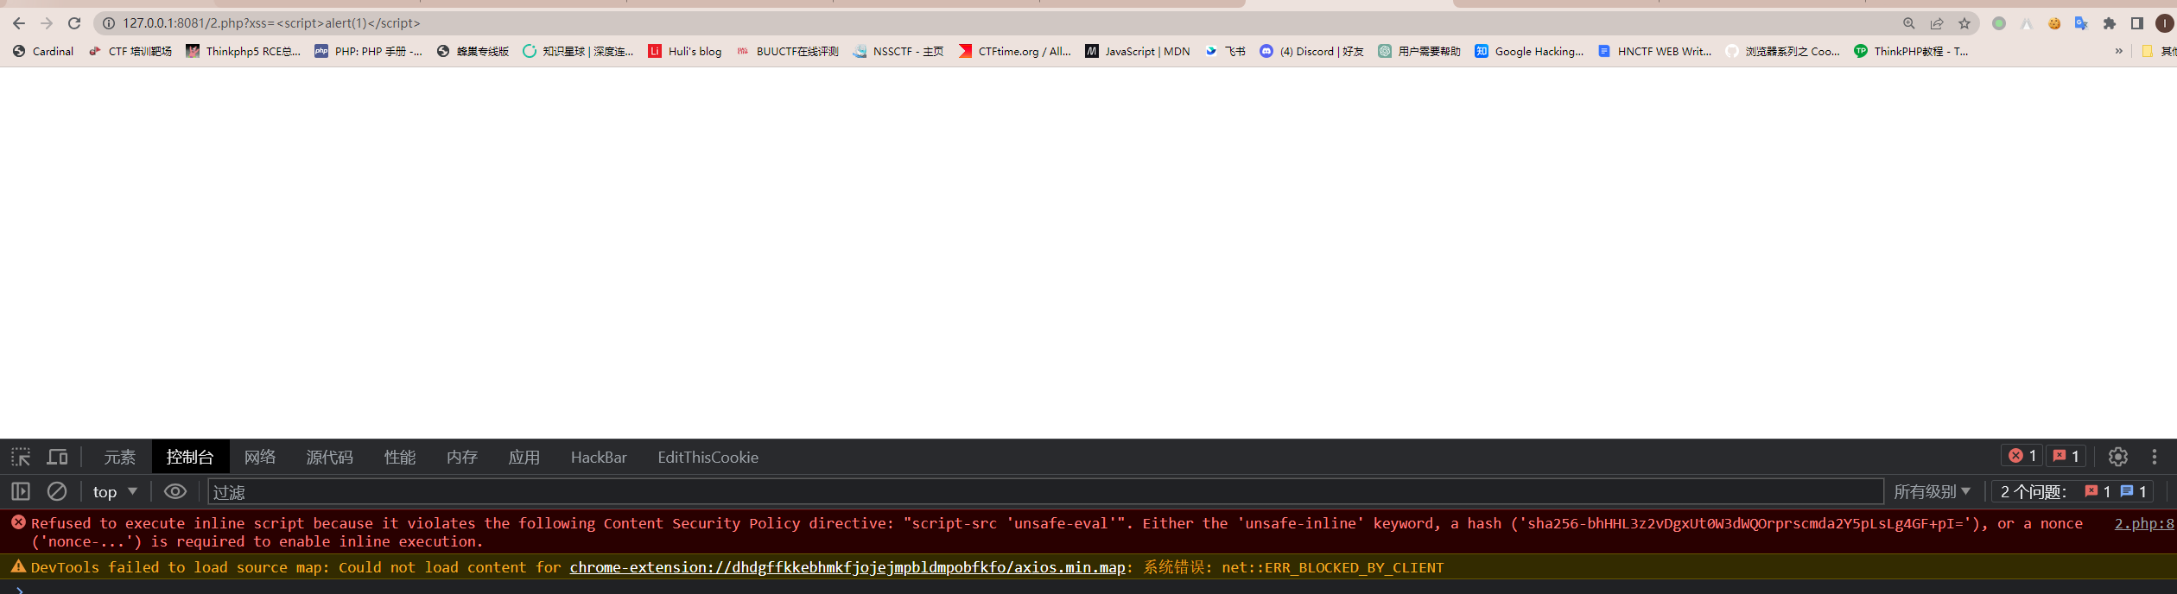The height and width of the screenshot is (594, 2177).
Task: Clear the console output
Action: click(x=57, y=491)
